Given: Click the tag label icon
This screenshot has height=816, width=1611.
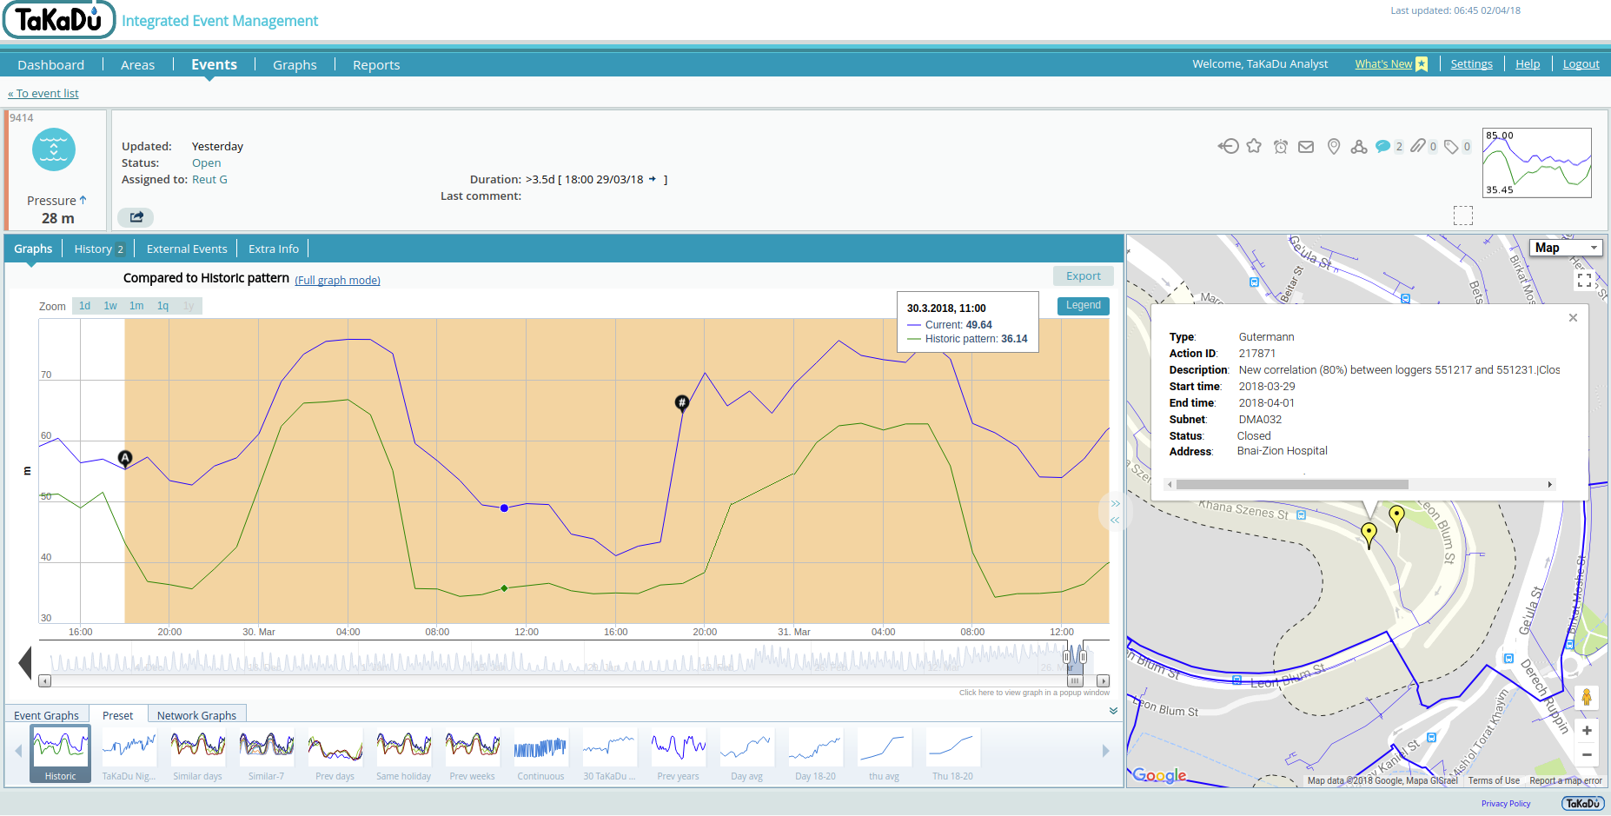Looking at the screenshot, I should [x=1451, y=147].
